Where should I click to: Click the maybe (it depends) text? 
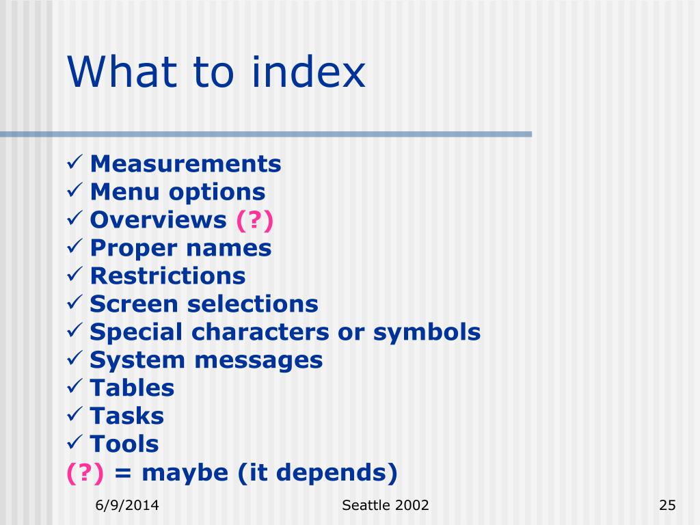point(269,473)
